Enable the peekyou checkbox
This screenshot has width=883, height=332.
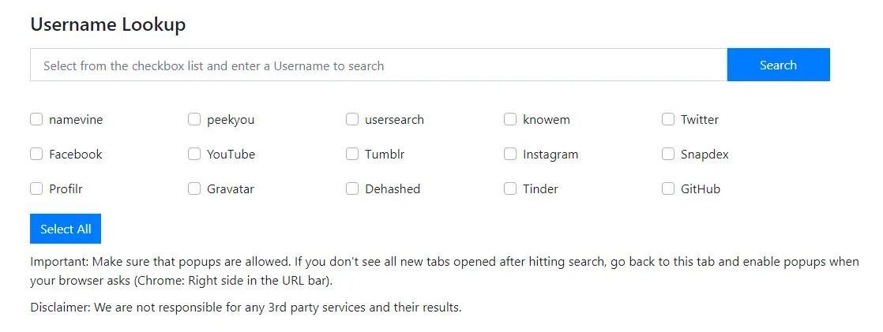click(x=194, y=120)
